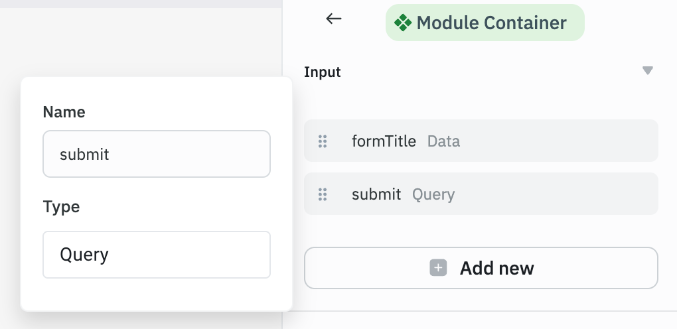Click the back arrow icon
The width and height of the screenshot is (677, 329).
333,19
